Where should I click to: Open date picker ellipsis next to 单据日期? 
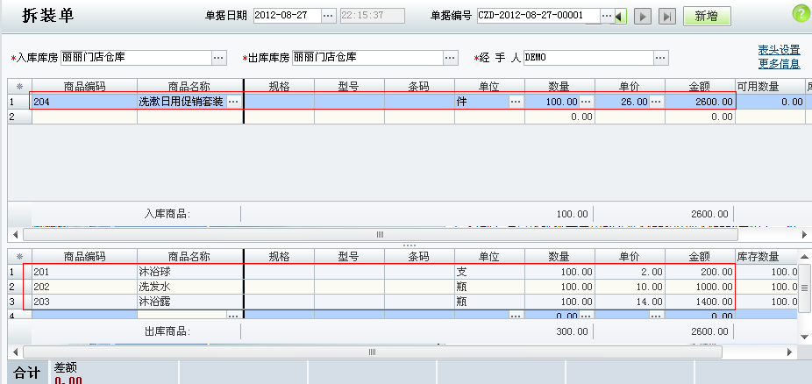point(328,16)
